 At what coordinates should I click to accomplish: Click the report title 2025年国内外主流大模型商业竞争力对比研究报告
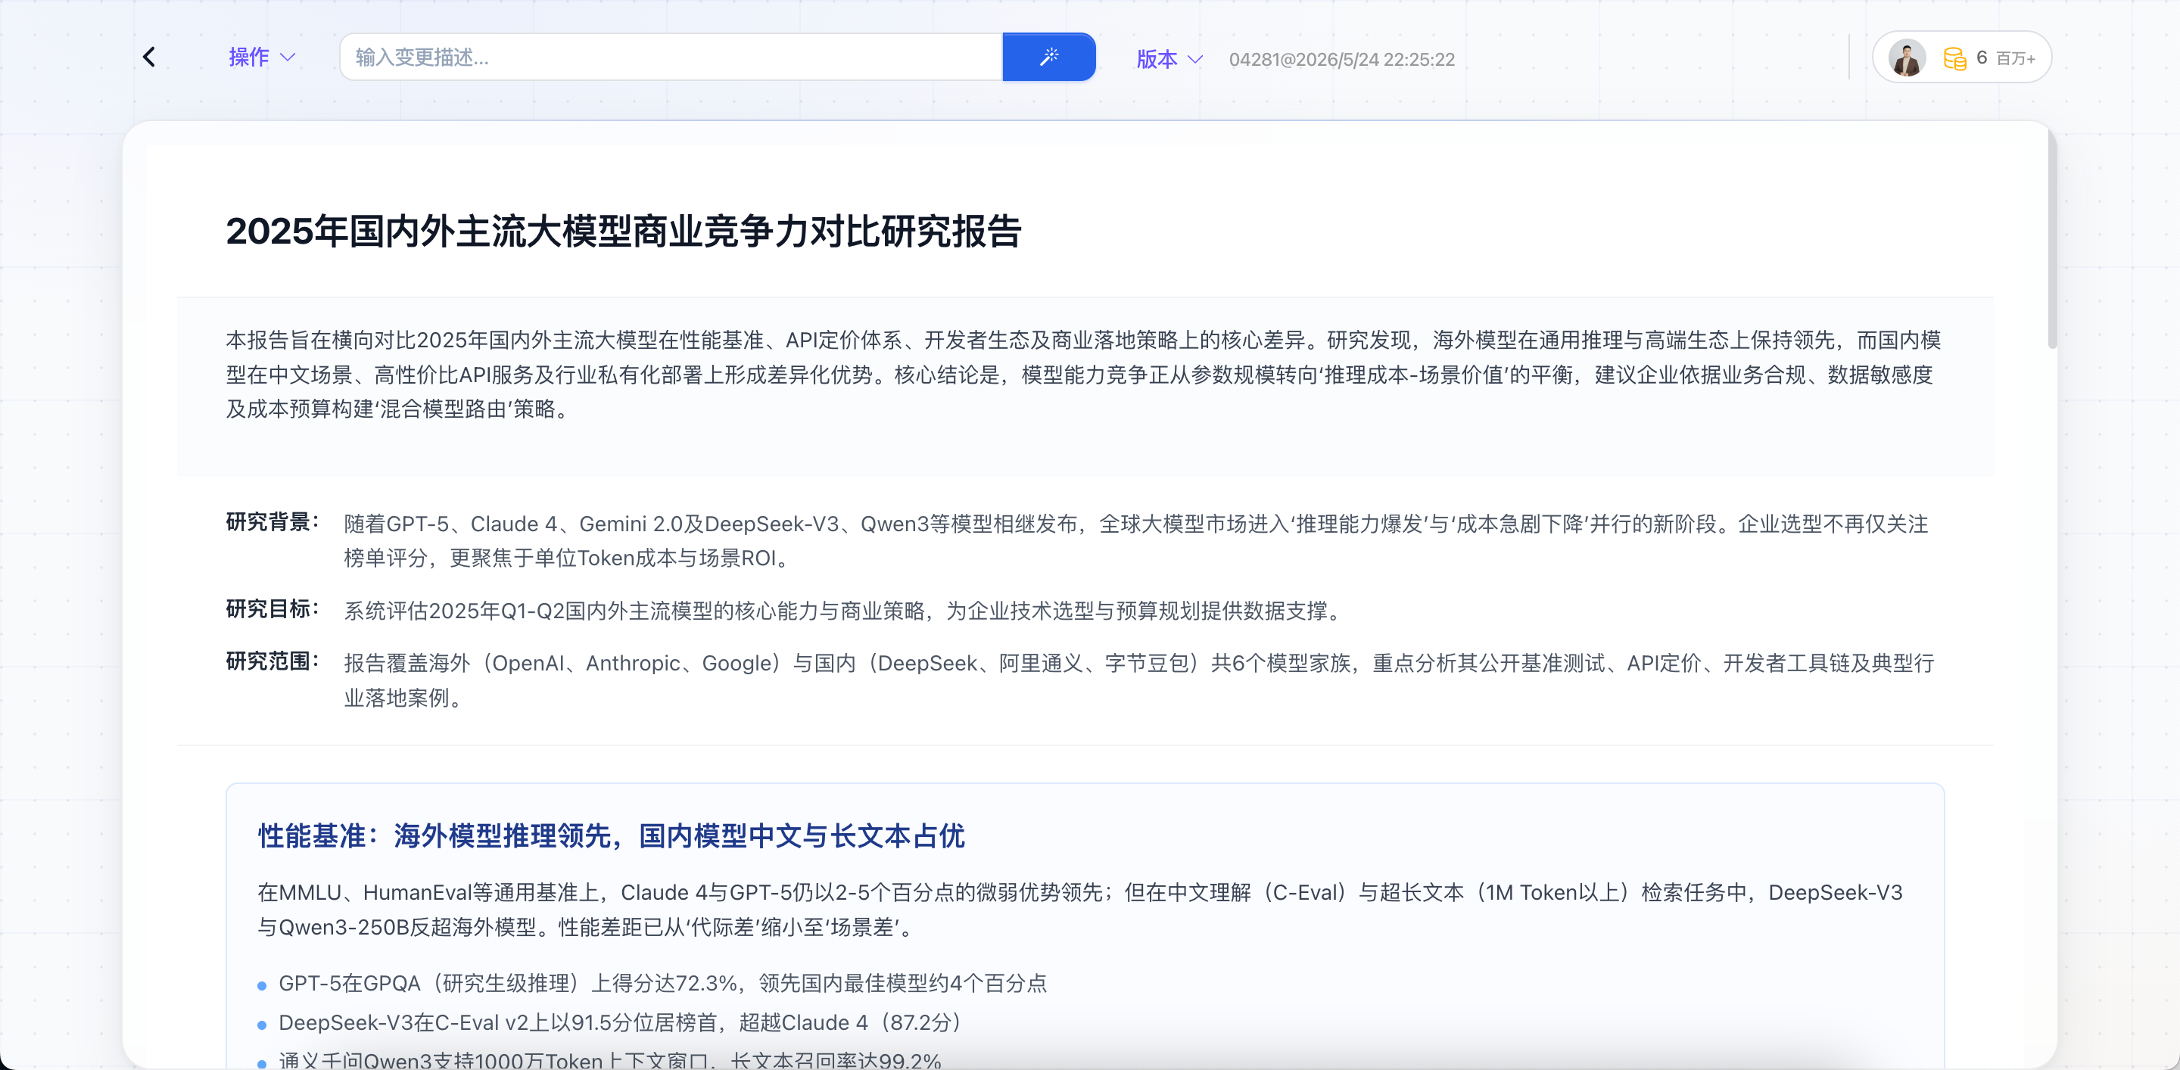[x=624, y=232]
